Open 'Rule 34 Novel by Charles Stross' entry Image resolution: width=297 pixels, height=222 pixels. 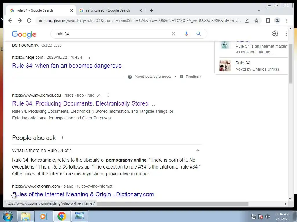click(x=253, y=66)
